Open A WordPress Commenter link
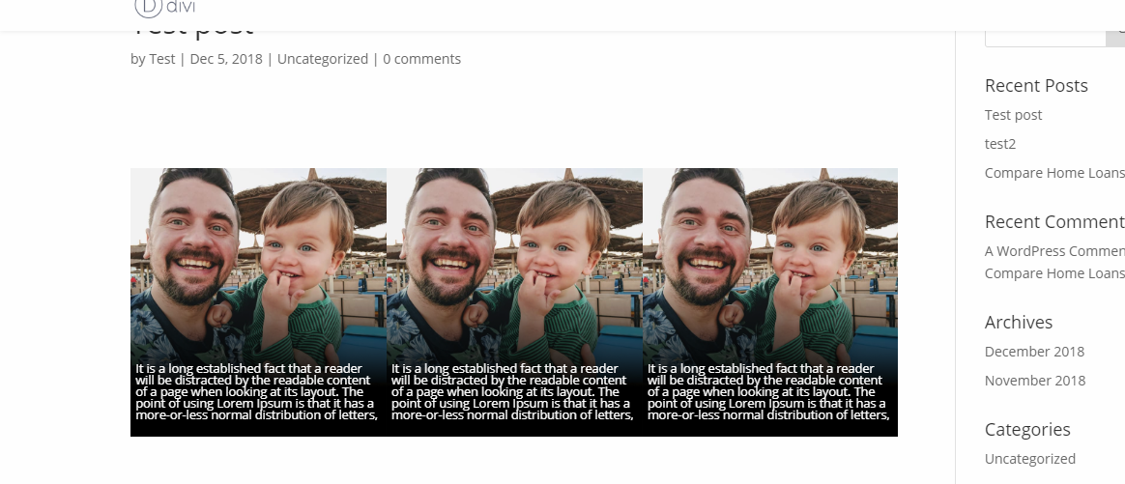This screenshot has width=1125, height=484. (x=1054, y=251)
